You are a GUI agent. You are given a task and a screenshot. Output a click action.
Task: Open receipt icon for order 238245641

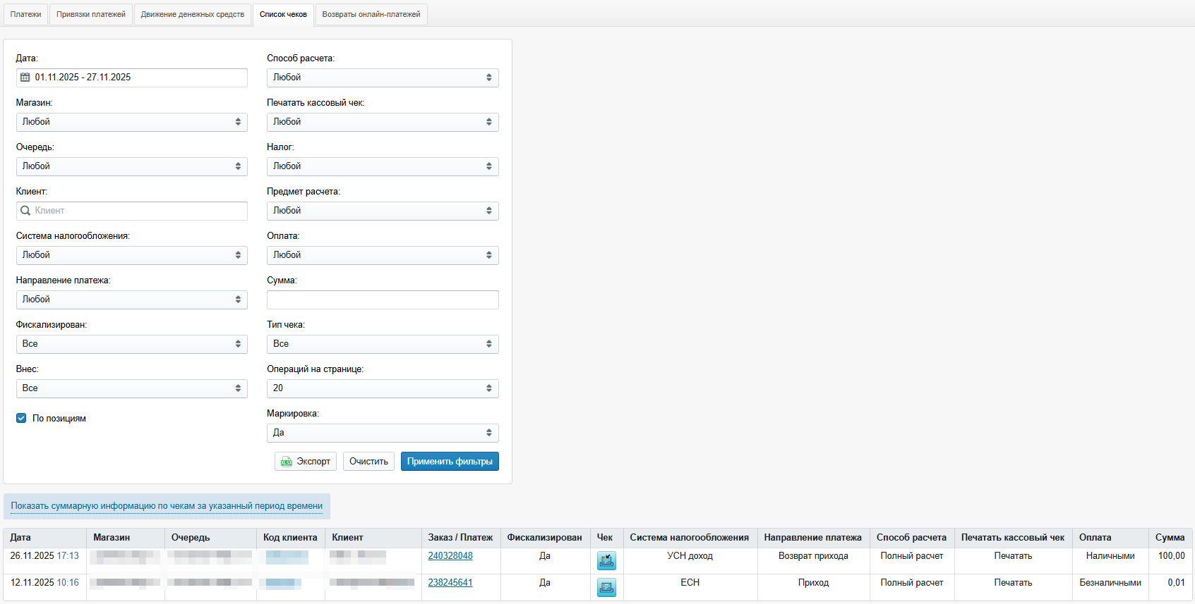(x=606, y=587)
